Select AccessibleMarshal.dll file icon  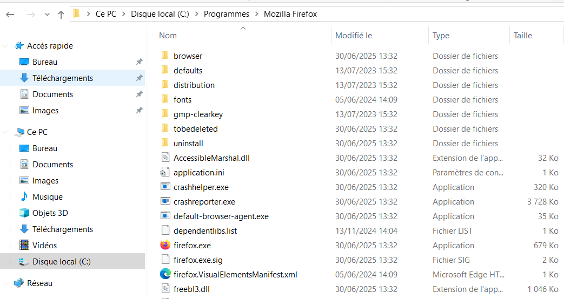point(165,158)
